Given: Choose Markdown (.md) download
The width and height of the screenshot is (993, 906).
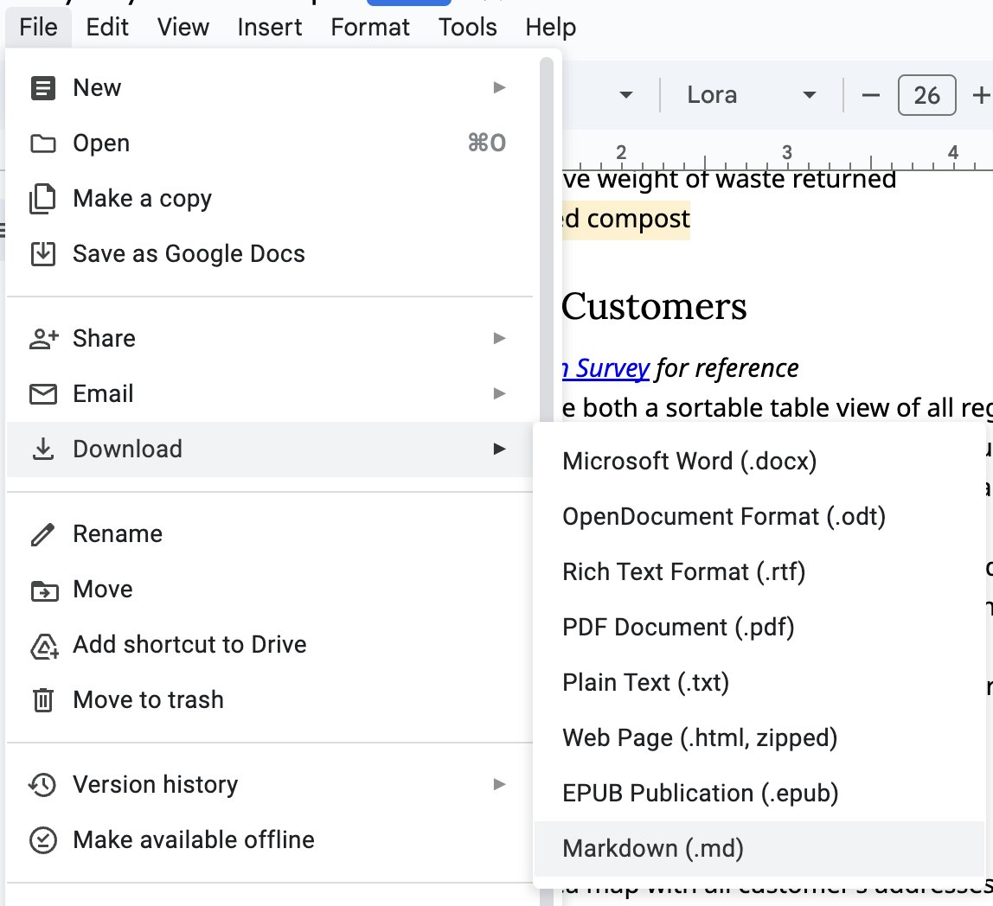Looking at the screenshot, I should point(759,849).
